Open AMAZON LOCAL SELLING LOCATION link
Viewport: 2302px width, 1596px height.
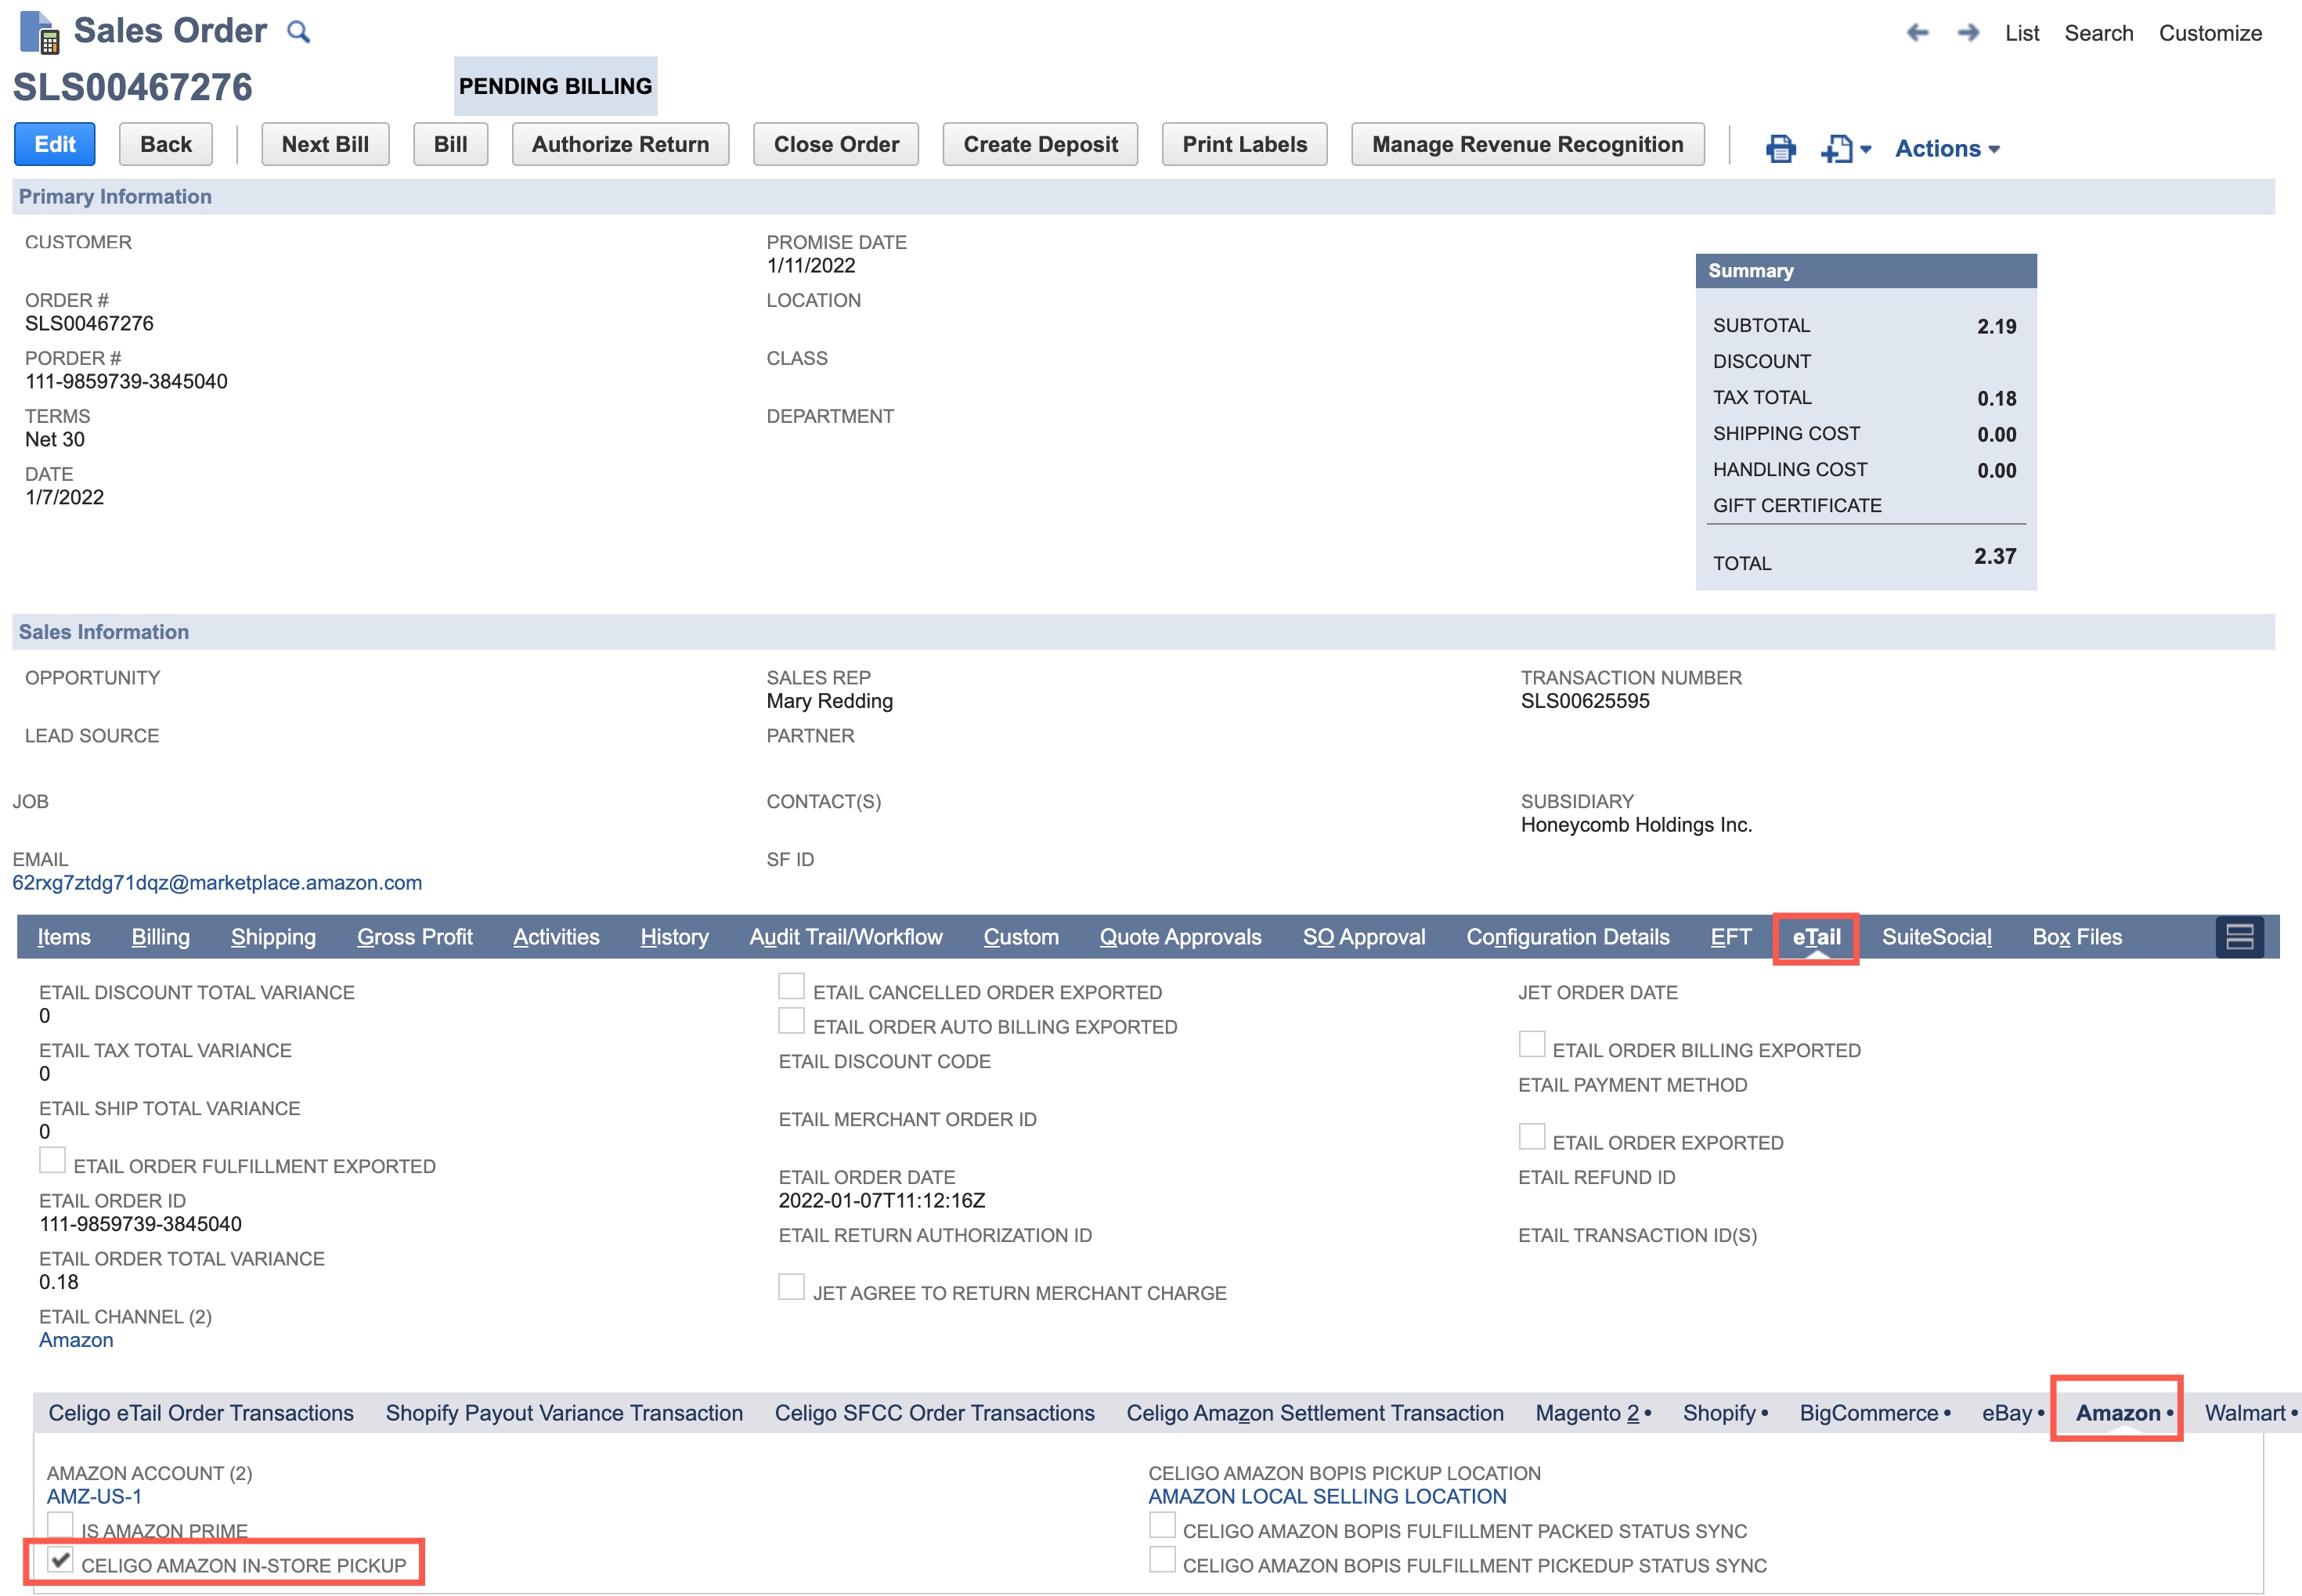click(x=1326, y=1496)
